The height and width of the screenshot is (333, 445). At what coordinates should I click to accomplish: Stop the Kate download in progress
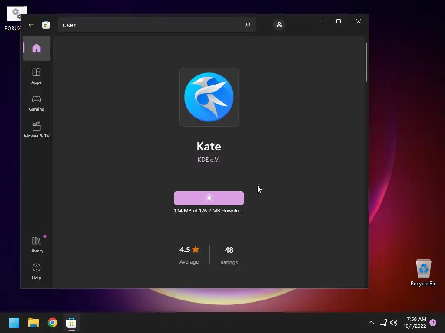[x=209, y=198]
